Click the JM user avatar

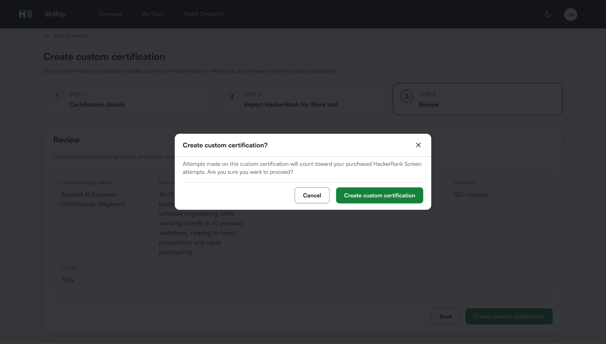point(570,14)
